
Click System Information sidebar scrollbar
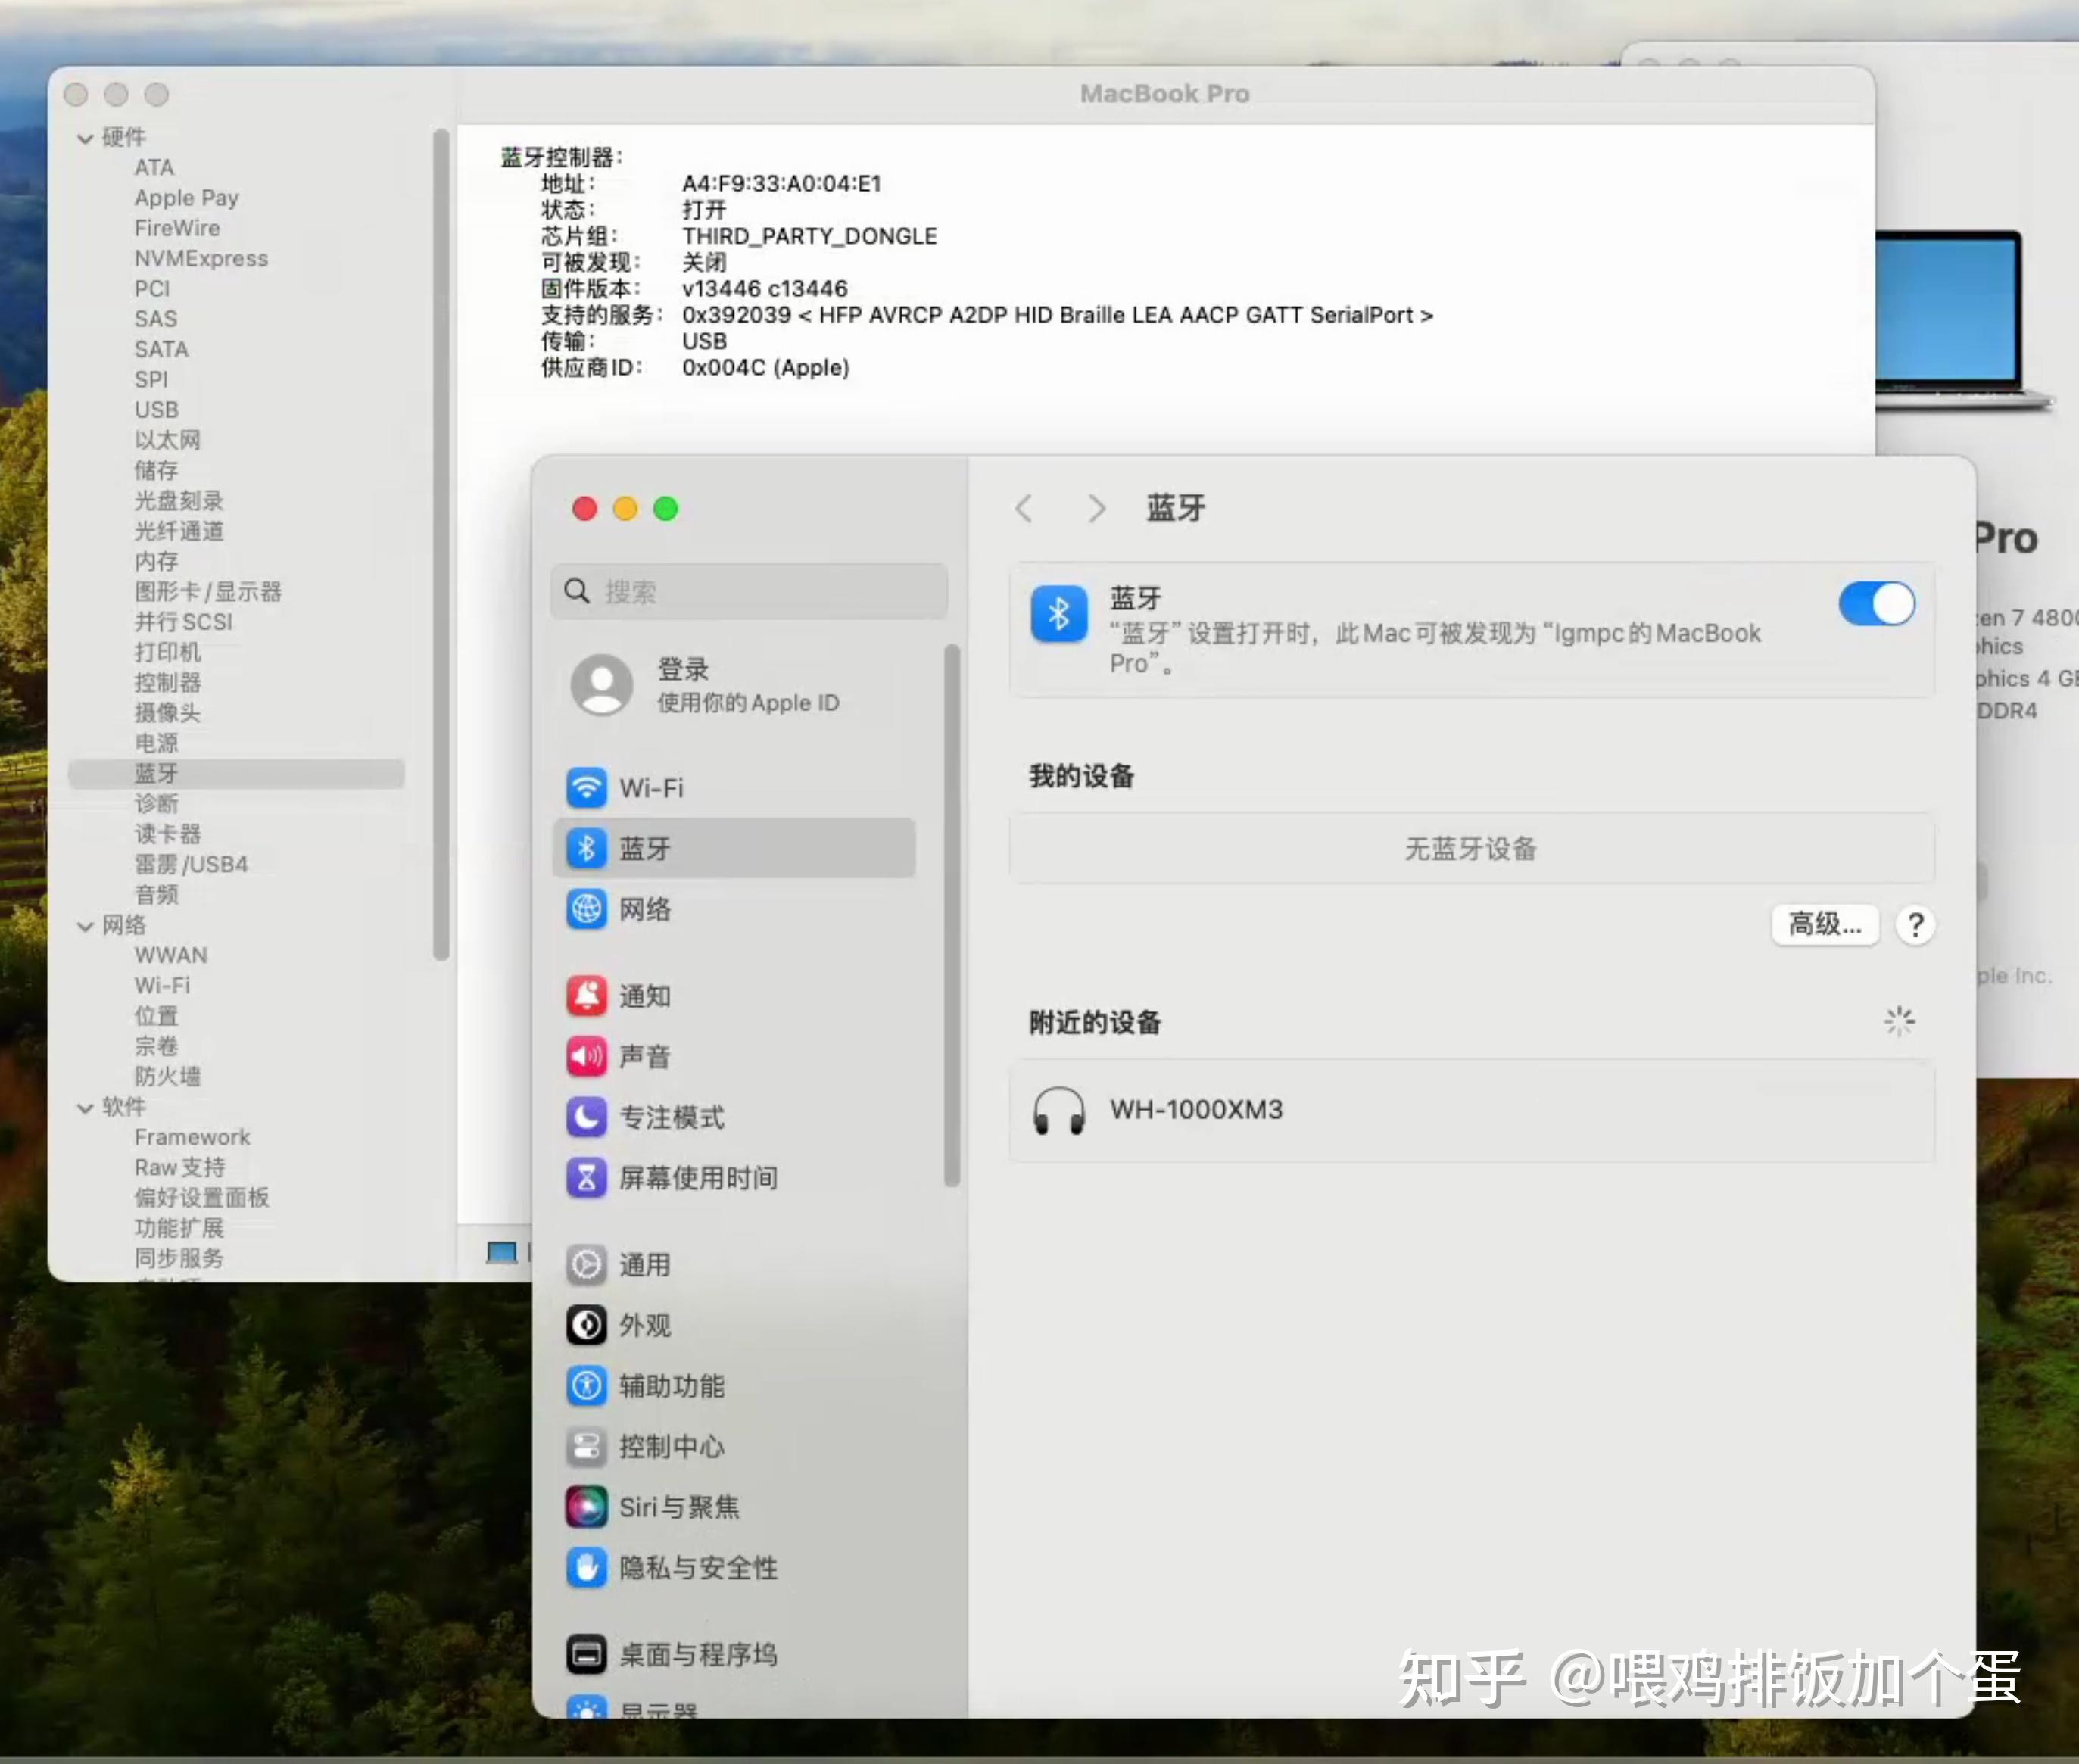coord(440,545)
